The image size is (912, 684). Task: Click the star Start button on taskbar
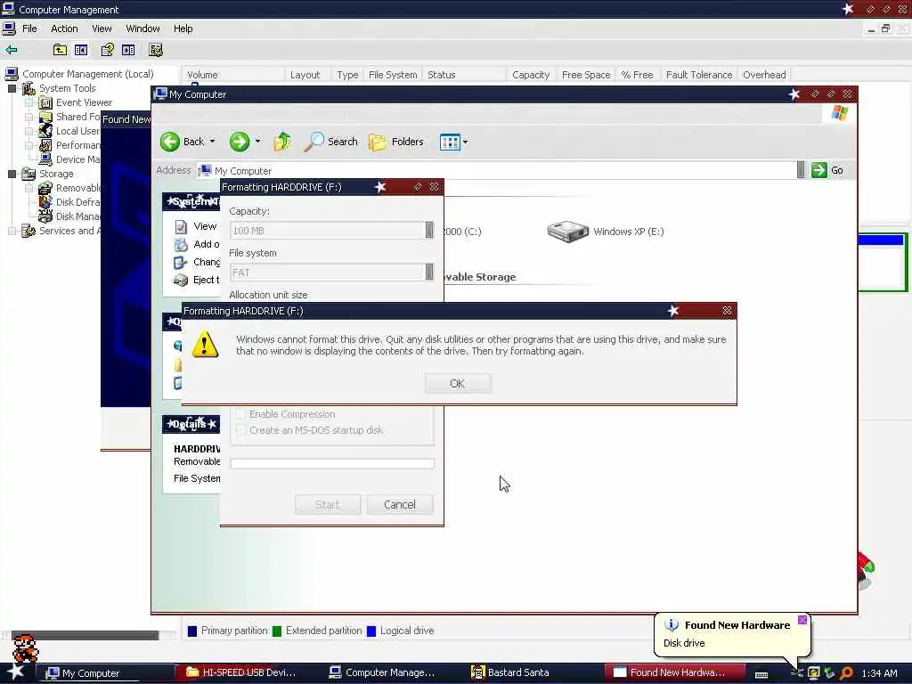16,672
